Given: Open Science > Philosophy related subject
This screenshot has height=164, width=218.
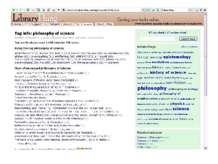Looking at the screenshot, I should pos(150,137).
